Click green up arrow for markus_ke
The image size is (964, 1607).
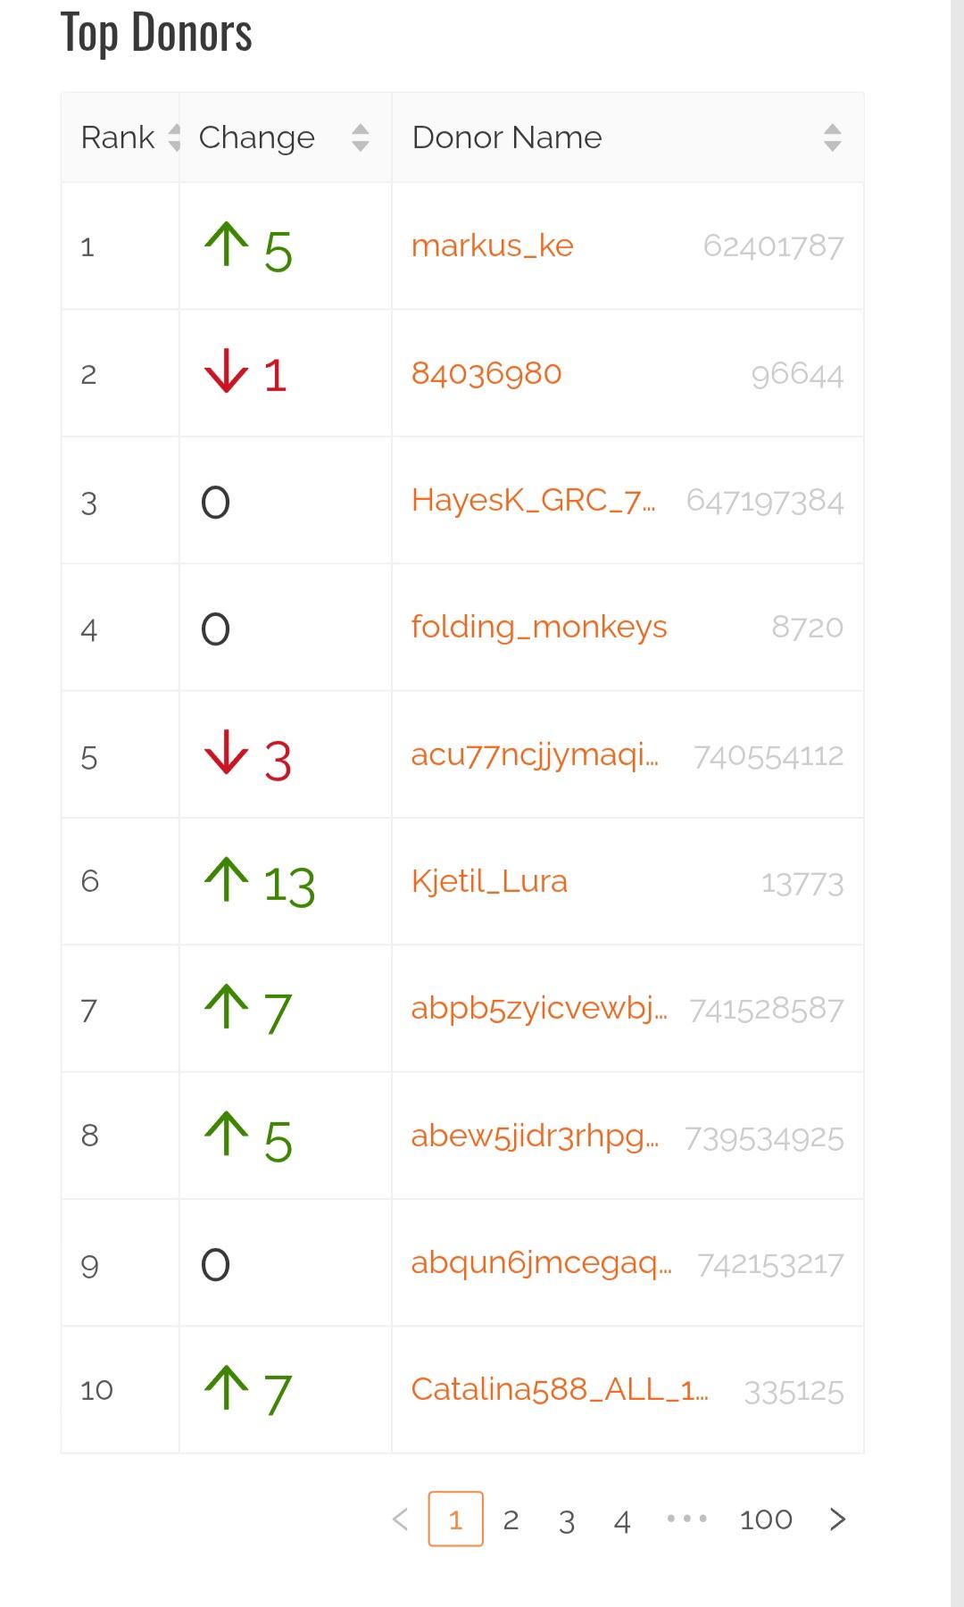(x=227, y=246)
